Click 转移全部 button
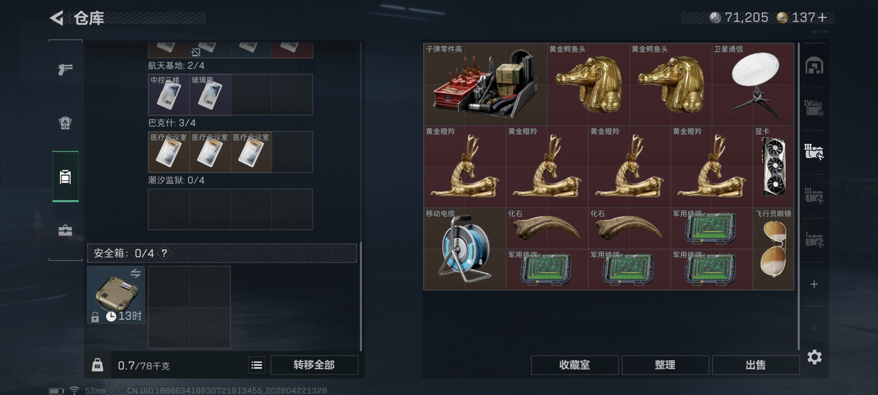The width and height of the screenshot is (878, 395). (x=314, y=365)
